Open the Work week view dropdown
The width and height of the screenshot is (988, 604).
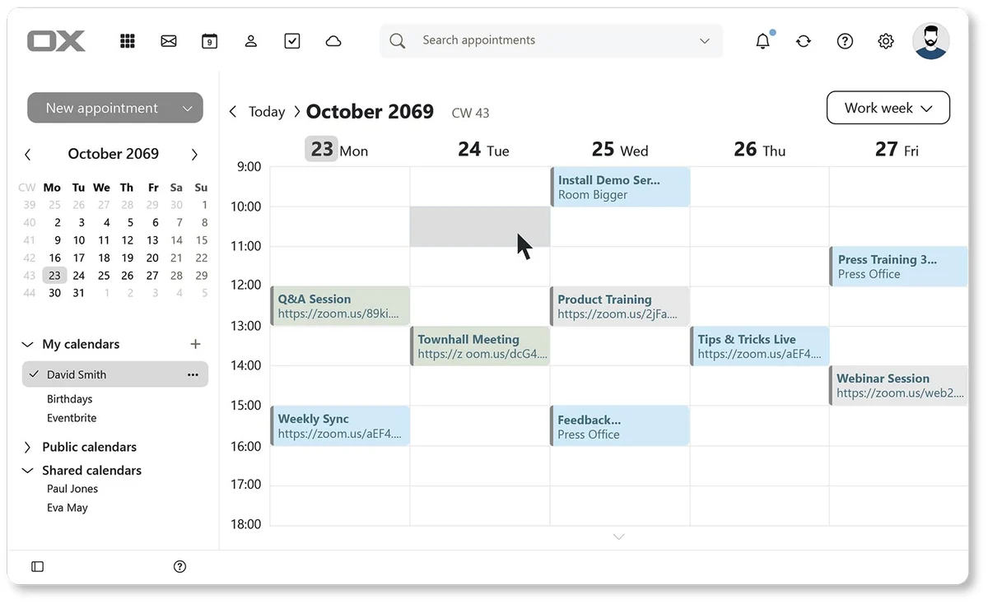pos(888,107)
